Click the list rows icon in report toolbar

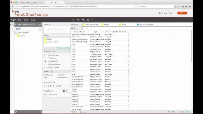pyautogui.click(x=88, y=20)
